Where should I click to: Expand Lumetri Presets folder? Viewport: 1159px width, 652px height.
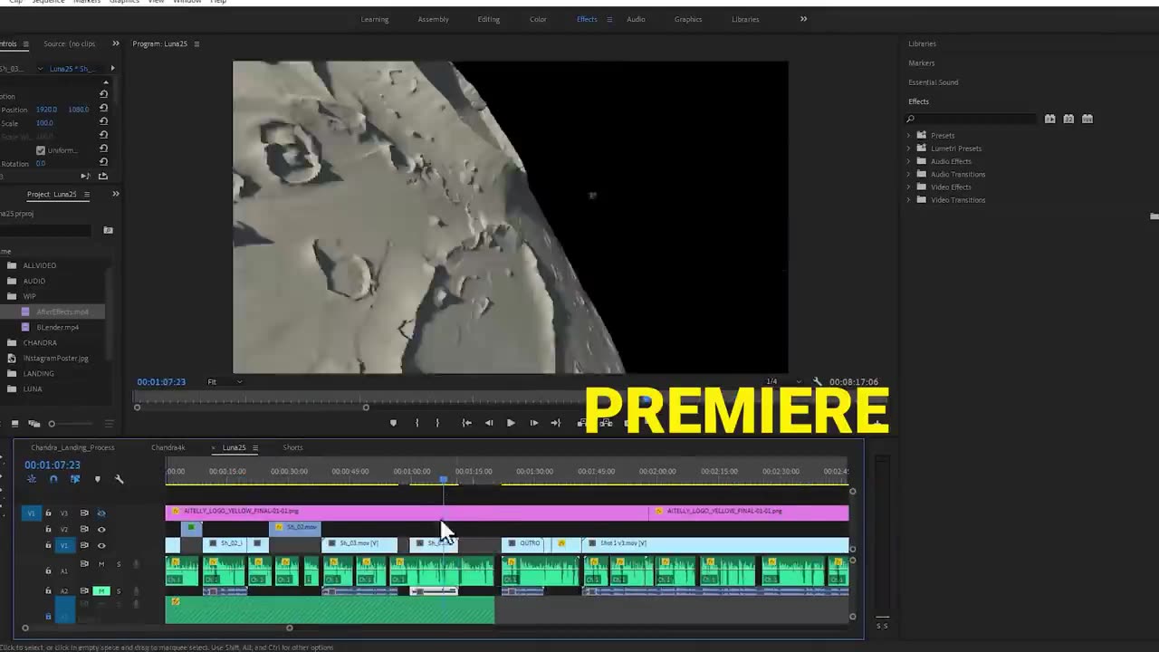[909, 149]
